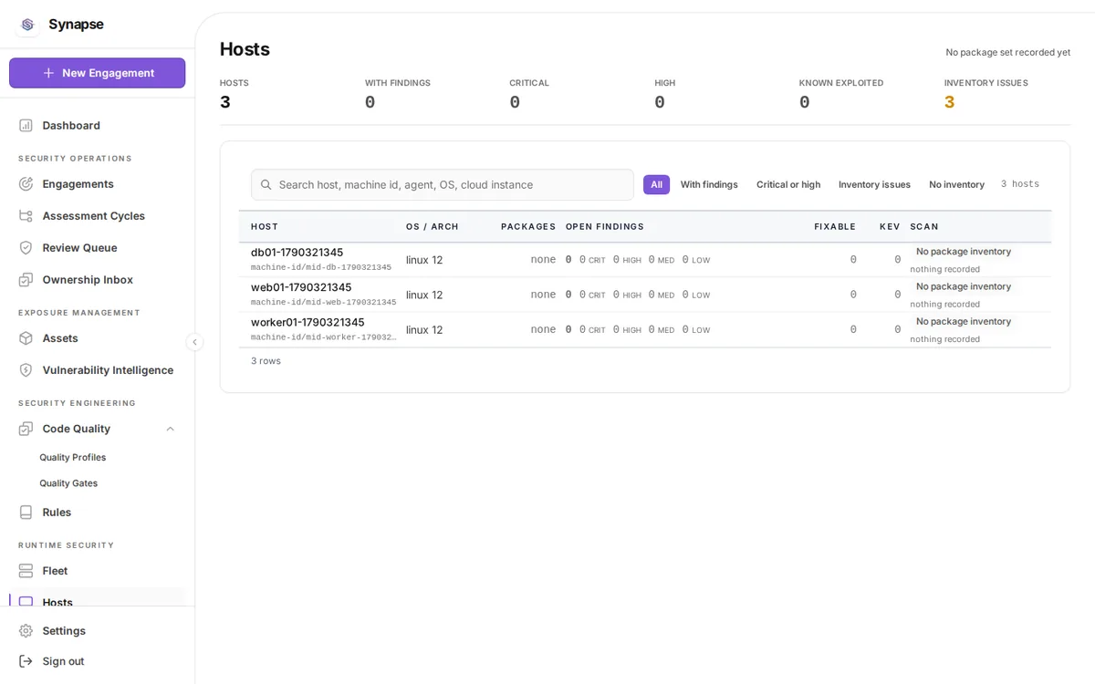Click No package inventory badge for web01
Viewport: 1095px width, 684px height.
pos(964,286)
